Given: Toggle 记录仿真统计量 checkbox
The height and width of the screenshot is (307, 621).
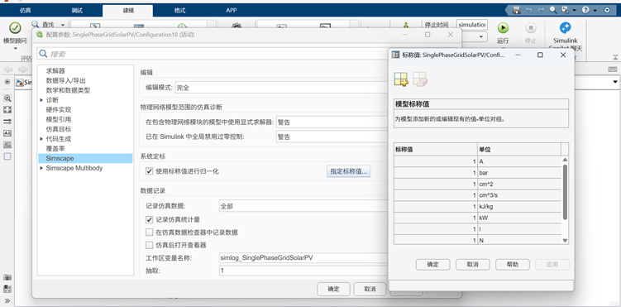Looking at the screenshot, I should coord(150,219).
